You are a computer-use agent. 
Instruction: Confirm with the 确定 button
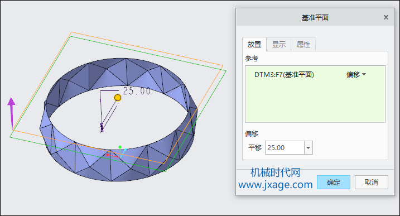tap(334, 183)
